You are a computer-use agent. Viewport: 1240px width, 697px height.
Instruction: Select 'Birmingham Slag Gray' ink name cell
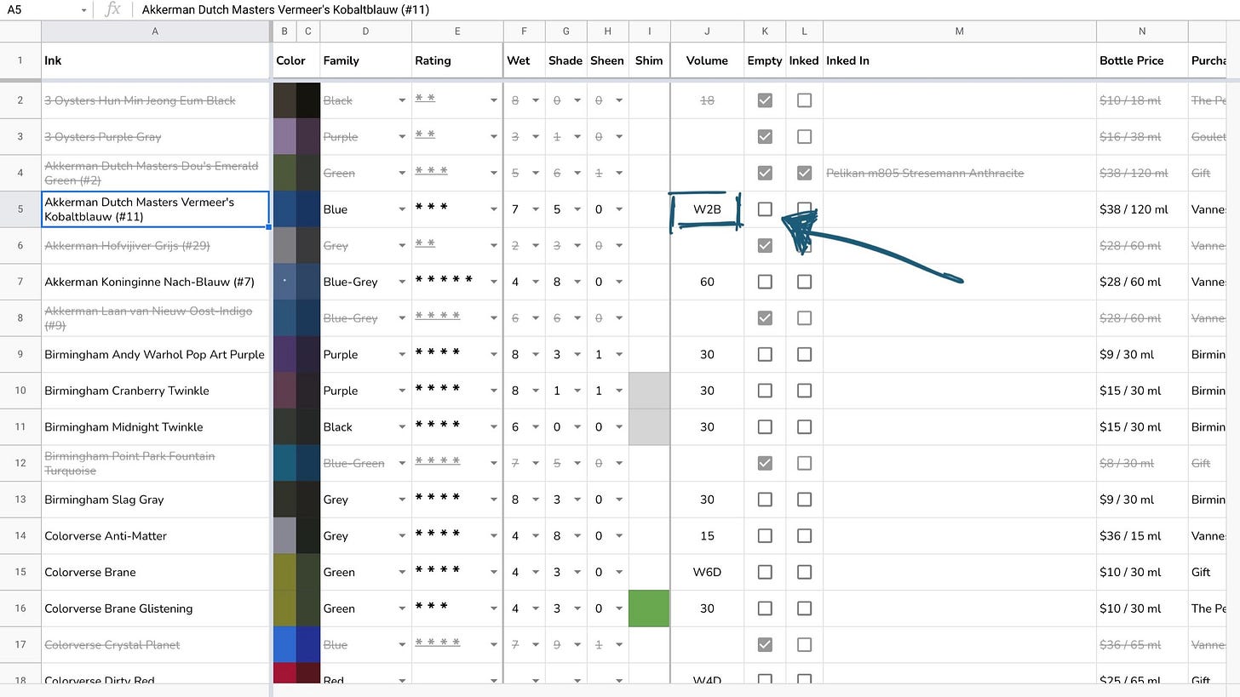coord(155,500)
